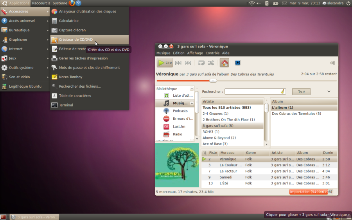This screenshot has height=220, width=352.
Task: Open the visualization toolbar button
Action: [237, 63]
